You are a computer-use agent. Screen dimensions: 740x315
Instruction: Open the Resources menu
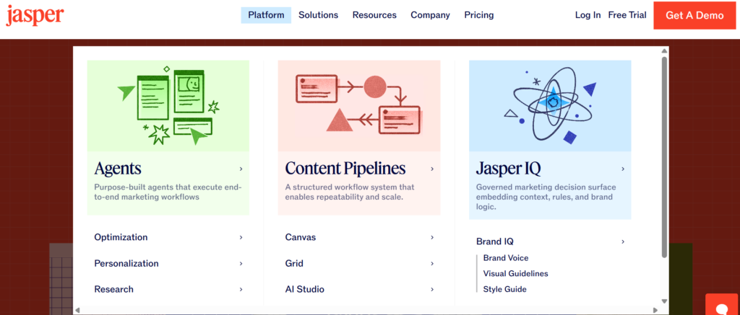pos(374,15)
